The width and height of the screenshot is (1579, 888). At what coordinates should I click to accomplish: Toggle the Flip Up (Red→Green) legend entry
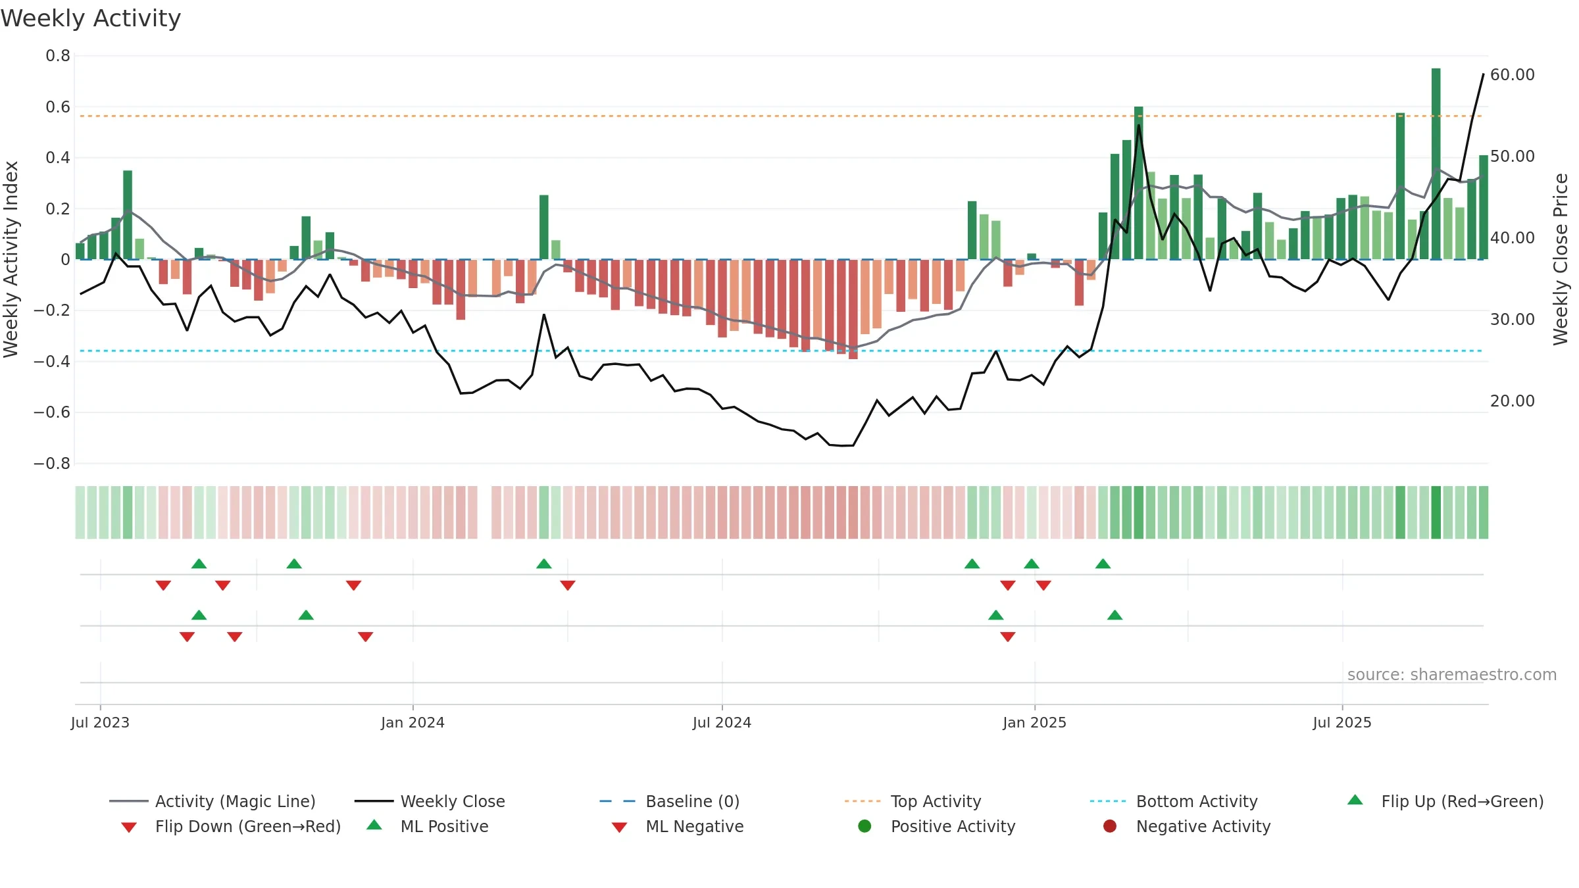[x=1445, y=801]
